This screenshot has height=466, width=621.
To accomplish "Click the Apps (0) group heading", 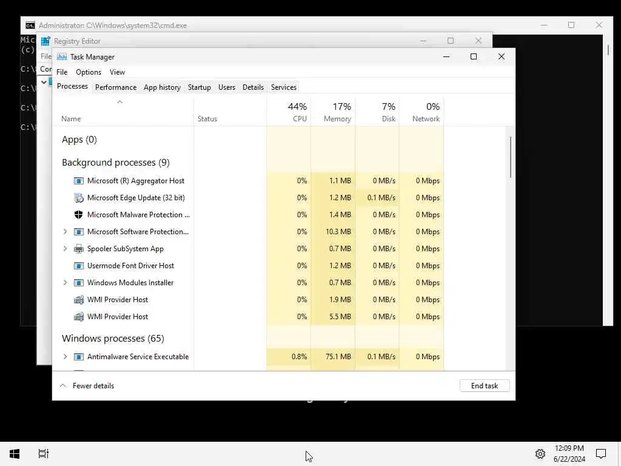I will [79, 140].
